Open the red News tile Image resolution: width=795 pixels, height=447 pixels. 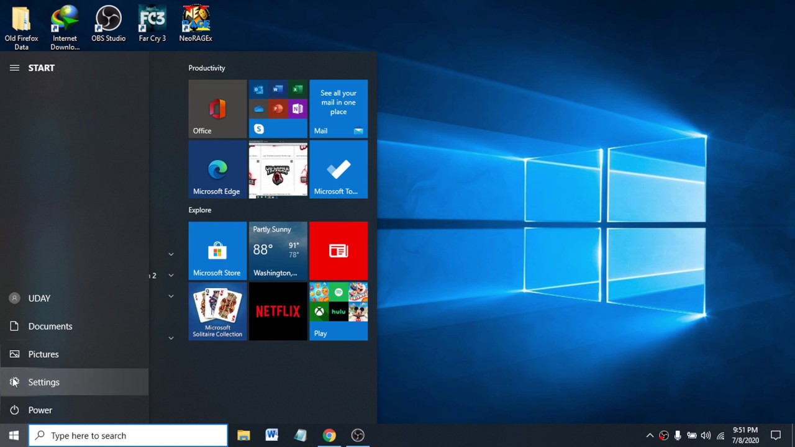point(338,251)
